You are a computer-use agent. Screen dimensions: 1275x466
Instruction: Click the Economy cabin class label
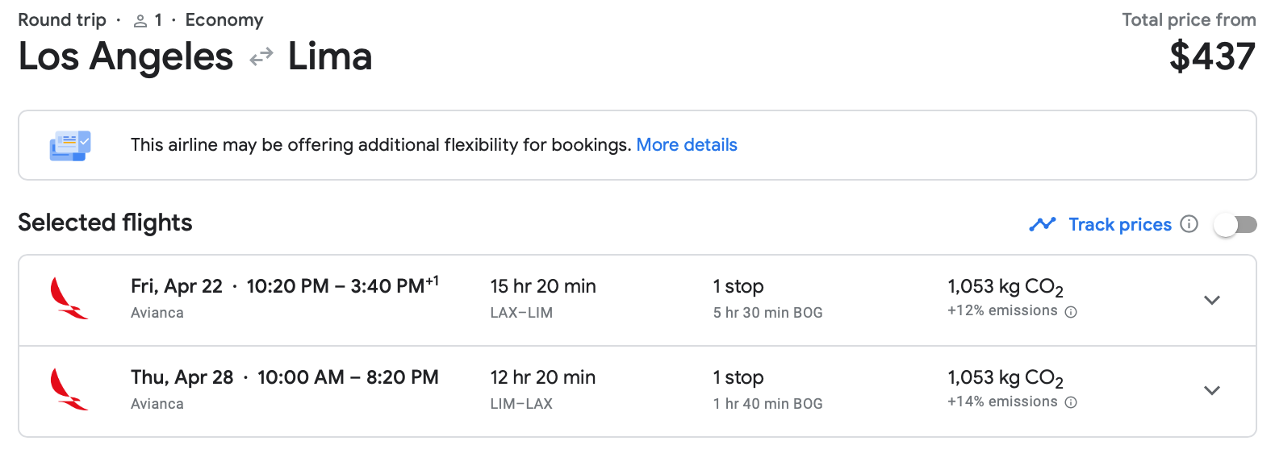[224, 20]
